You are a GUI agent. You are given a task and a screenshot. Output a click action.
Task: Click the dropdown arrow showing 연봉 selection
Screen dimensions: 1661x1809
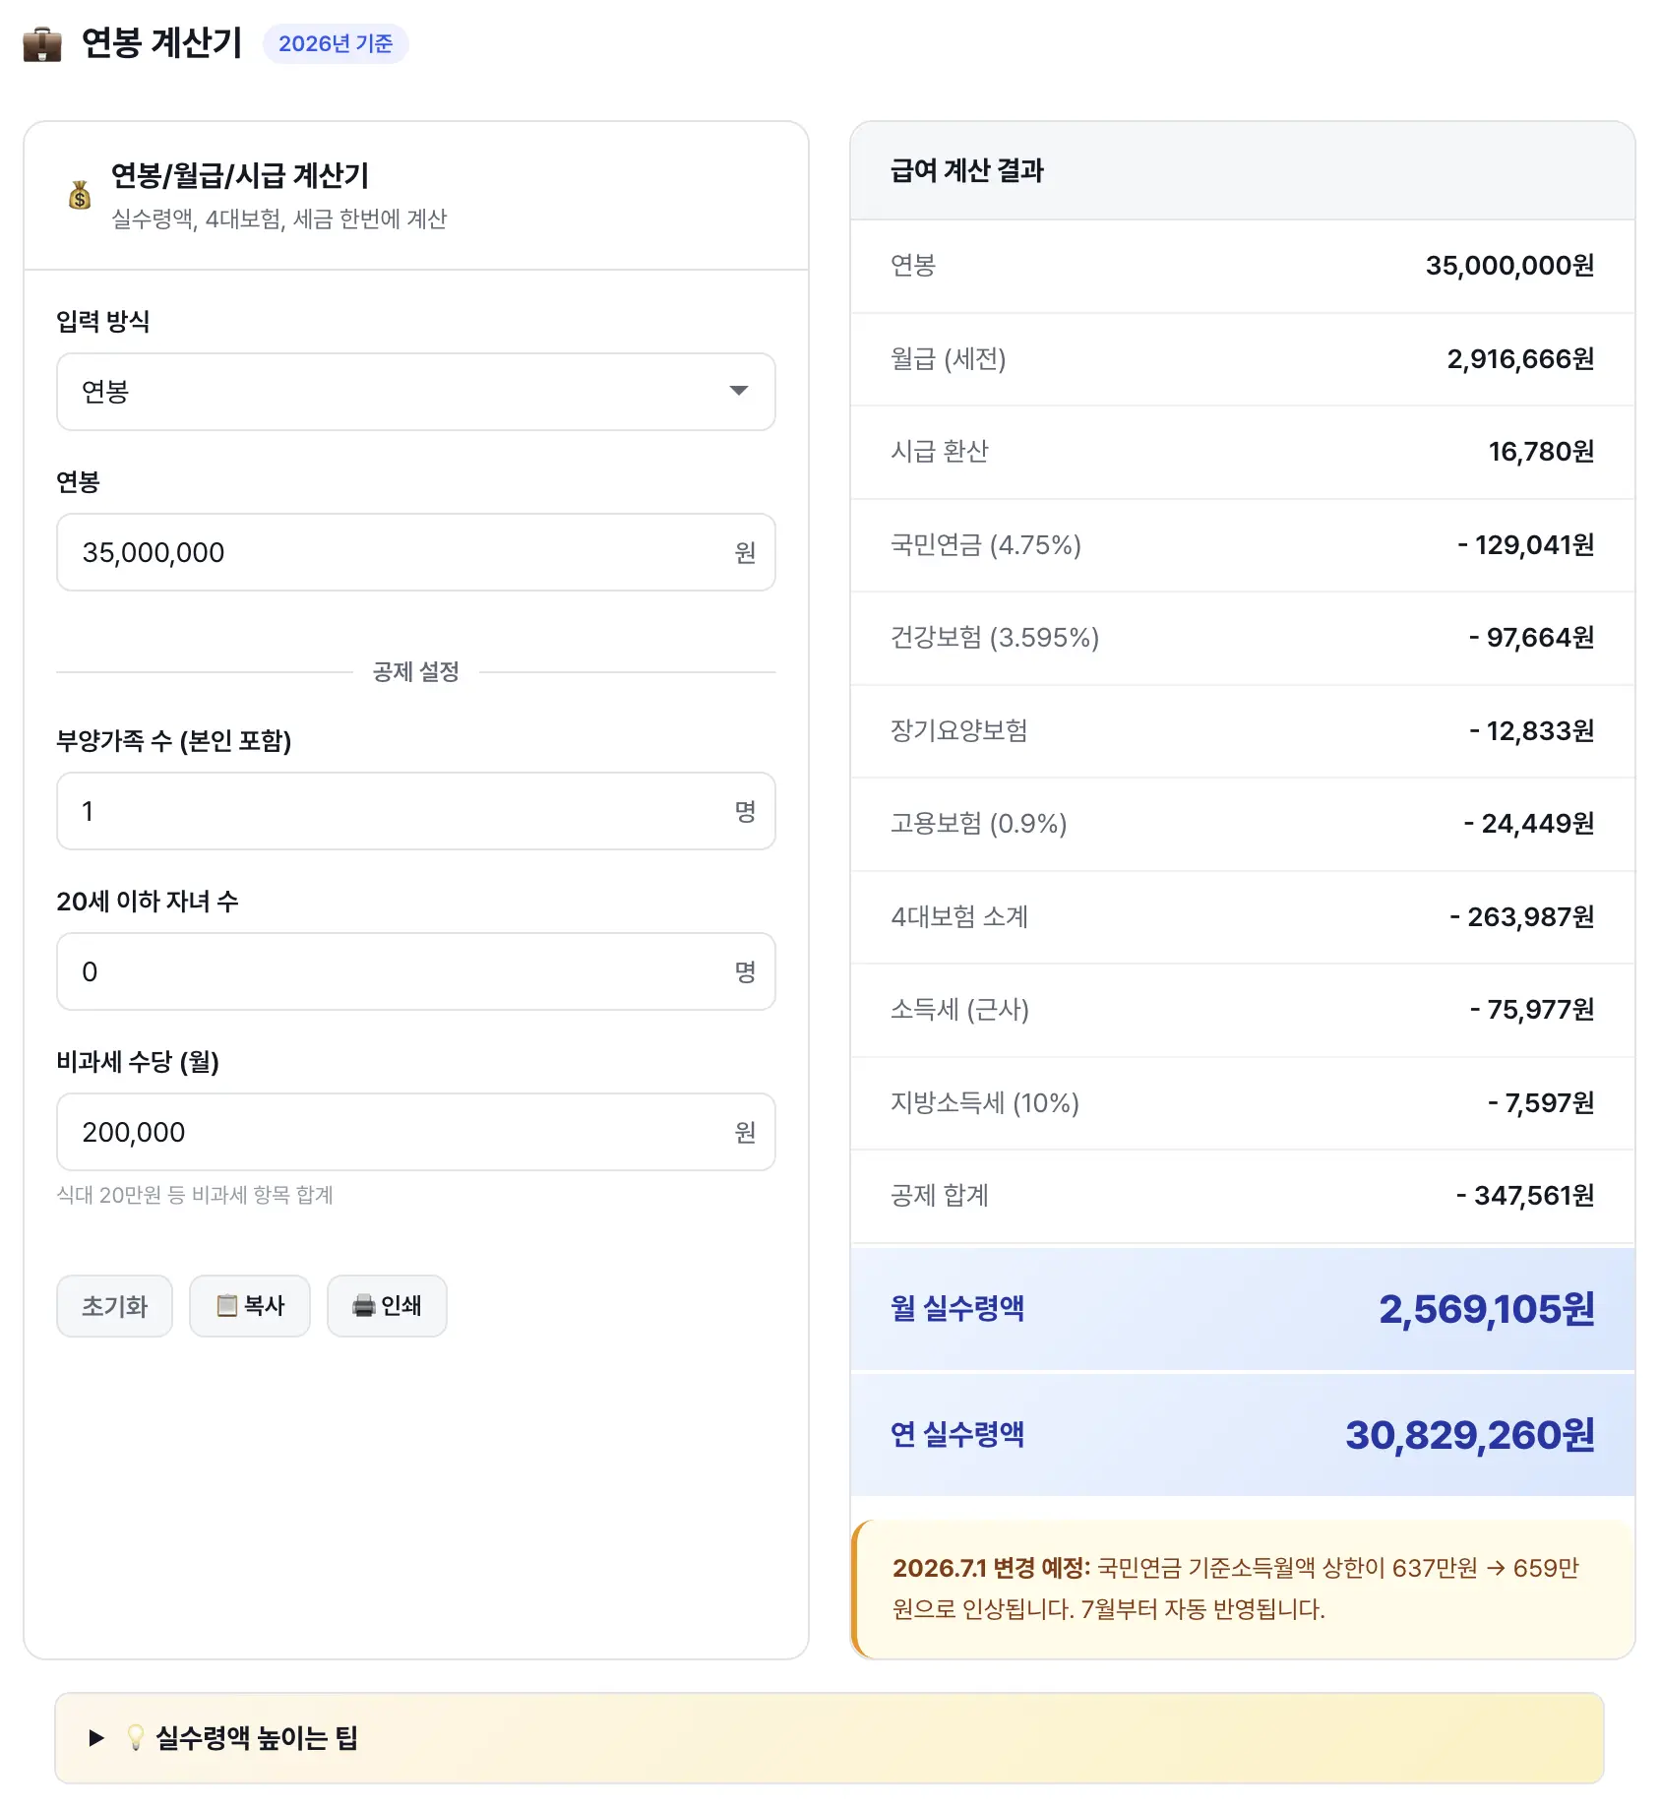coord(740,392)
